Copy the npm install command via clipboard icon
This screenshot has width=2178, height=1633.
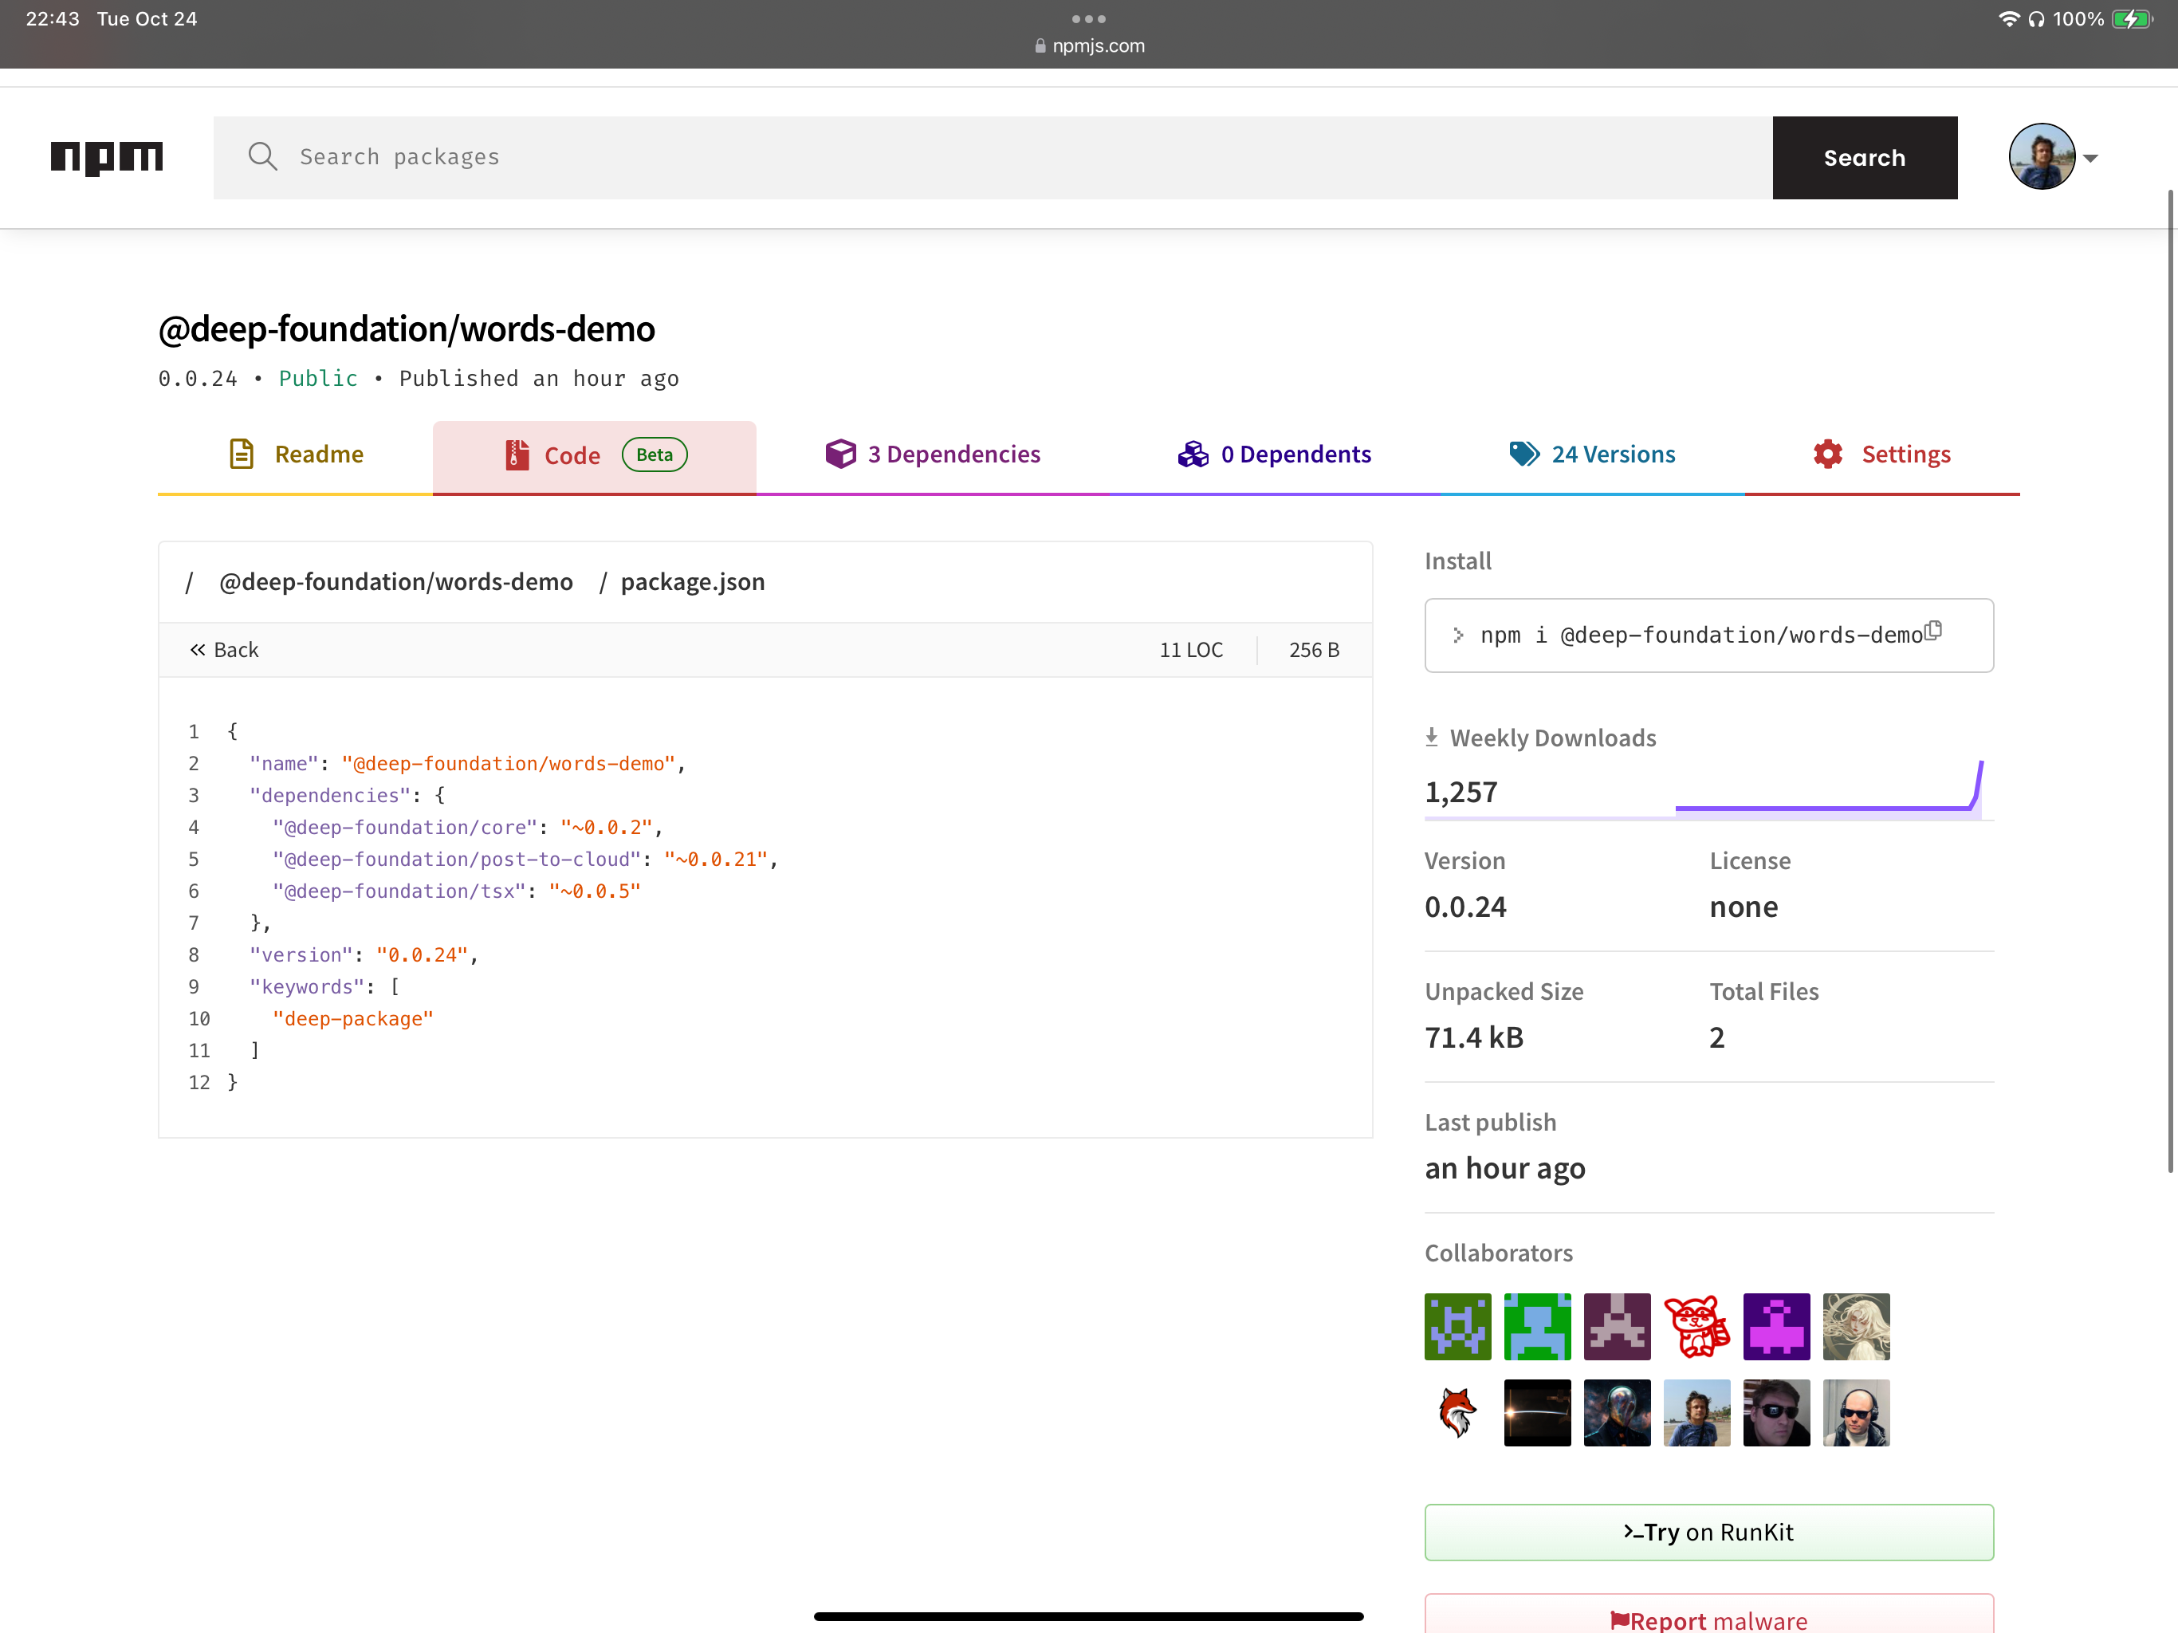point(1932,632)
